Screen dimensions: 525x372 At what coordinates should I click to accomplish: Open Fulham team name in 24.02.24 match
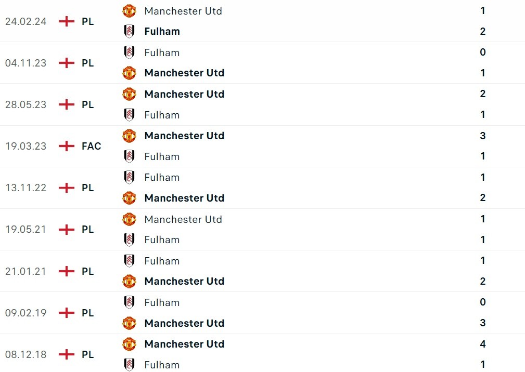pyautogui.click(x=162, y=31)
